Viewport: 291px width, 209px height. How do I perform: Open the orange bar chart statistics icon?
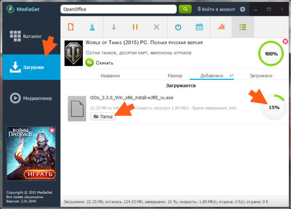(x=221, y=27)
